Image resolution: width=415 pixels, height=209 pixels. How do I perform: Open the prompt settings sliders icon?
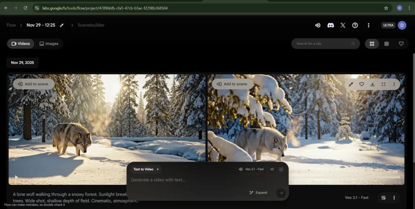click(281, 169)
